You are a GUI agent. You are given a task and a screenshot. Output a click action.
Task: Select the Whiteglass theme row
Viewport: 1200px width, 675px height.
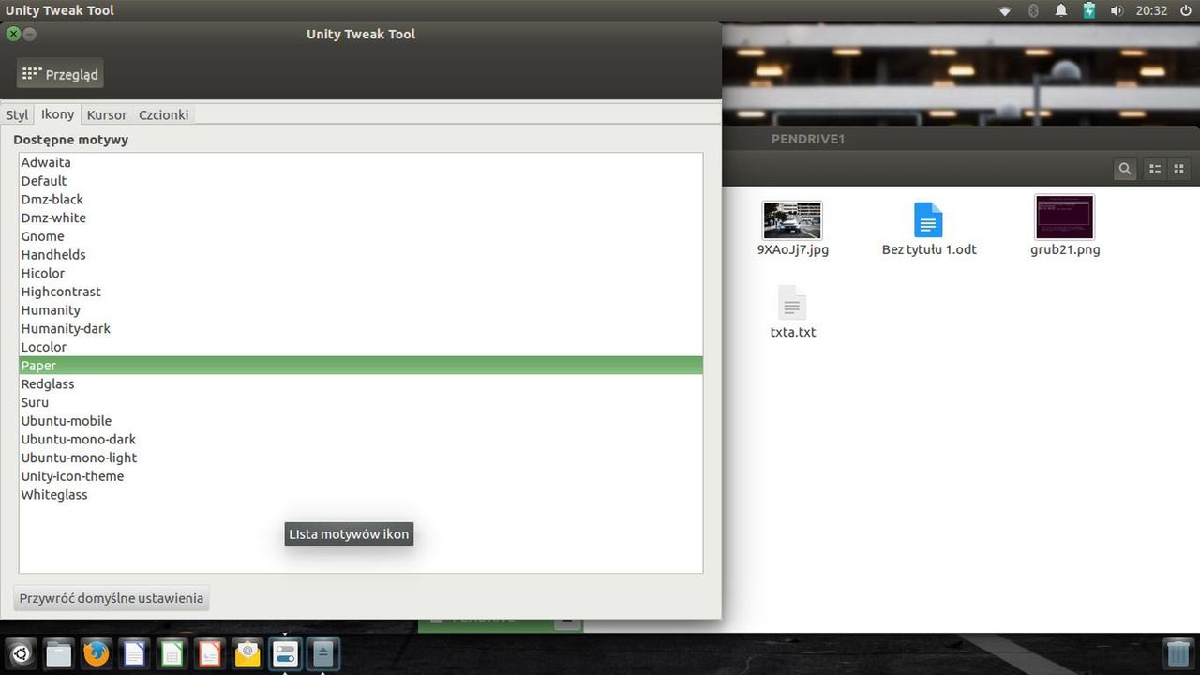tap(361, 494)
